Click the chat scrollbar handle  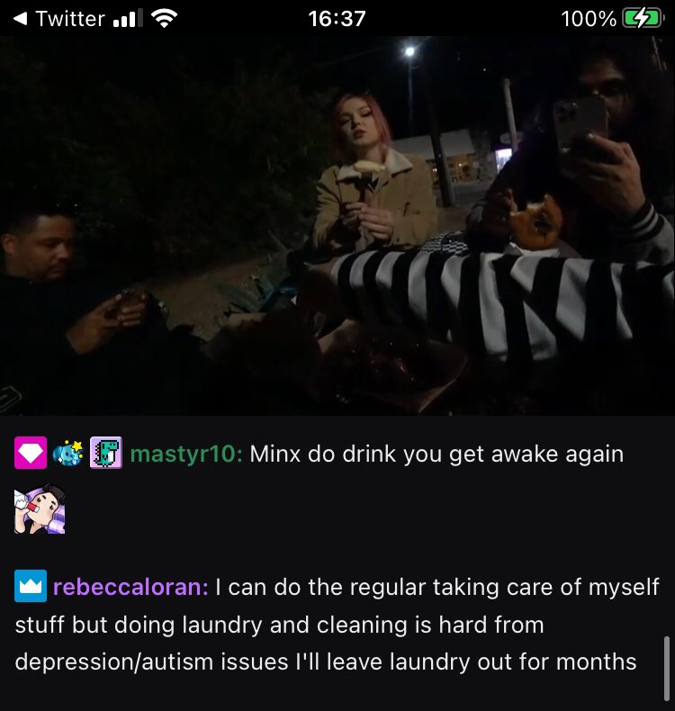click(x=667, y=670)
